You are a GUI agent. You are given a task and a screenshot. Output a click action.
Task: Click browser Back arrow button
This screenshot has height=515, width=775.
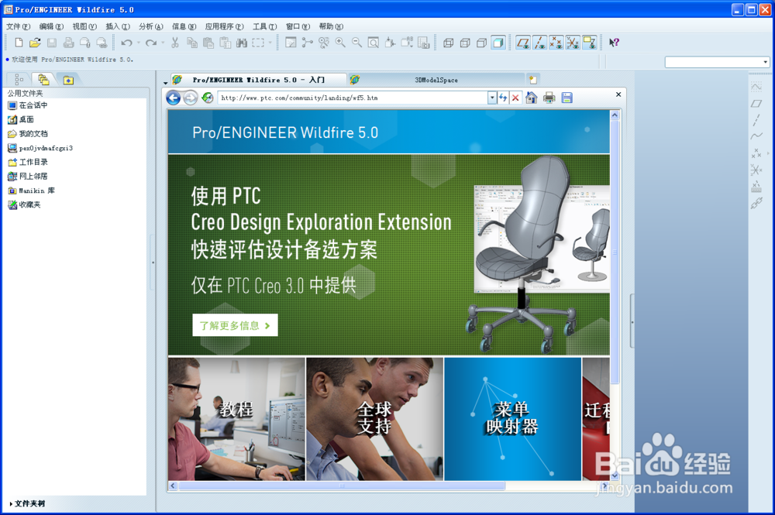pyautogui.click(x=173, y=98)
